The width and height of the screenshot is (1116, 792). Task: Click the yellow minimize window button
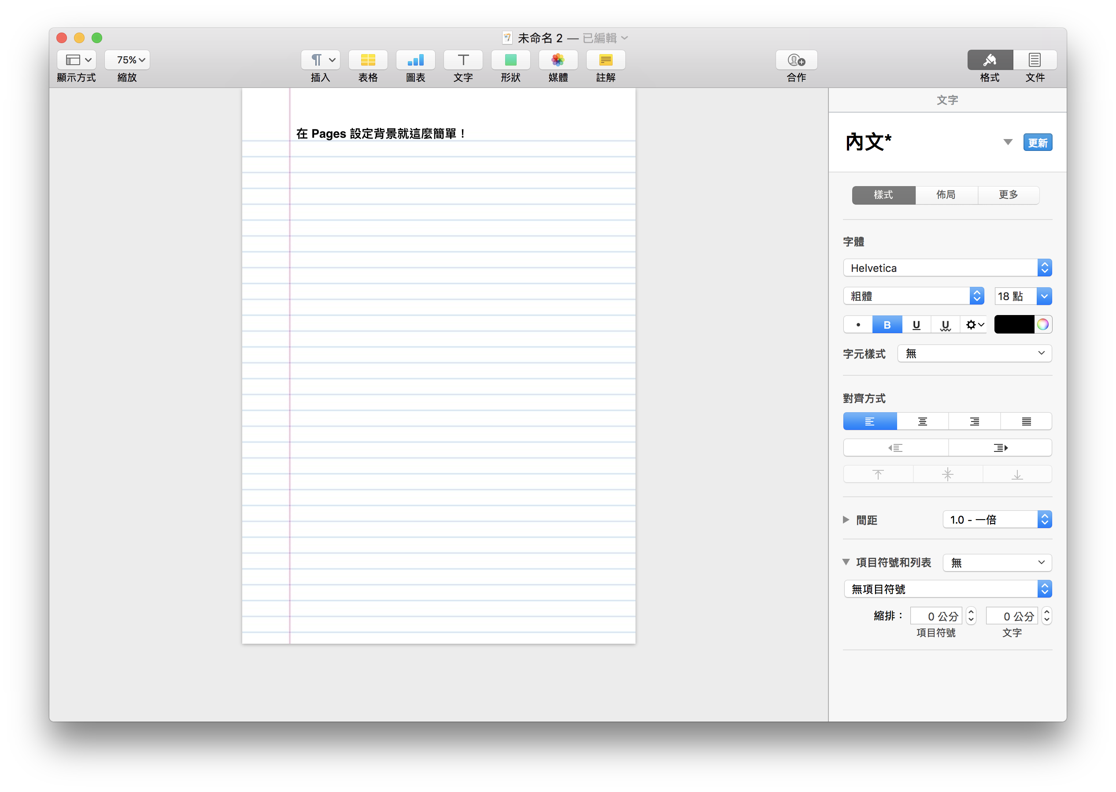click(x=80, y=37)
